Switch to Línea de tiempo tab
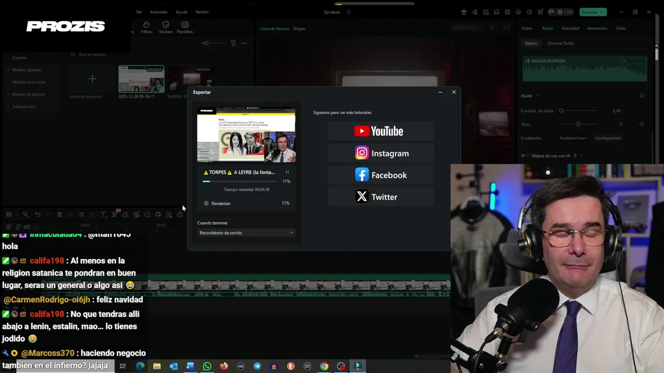Viewport: 664px width, 373px height. 274,28
